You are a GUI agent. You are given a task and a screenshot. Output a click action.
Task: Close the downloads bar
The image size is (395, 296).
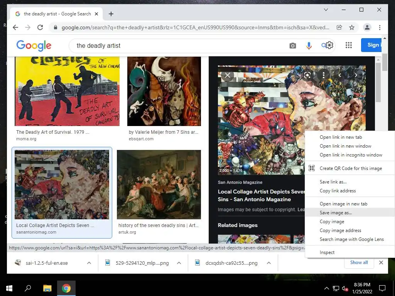381,262
